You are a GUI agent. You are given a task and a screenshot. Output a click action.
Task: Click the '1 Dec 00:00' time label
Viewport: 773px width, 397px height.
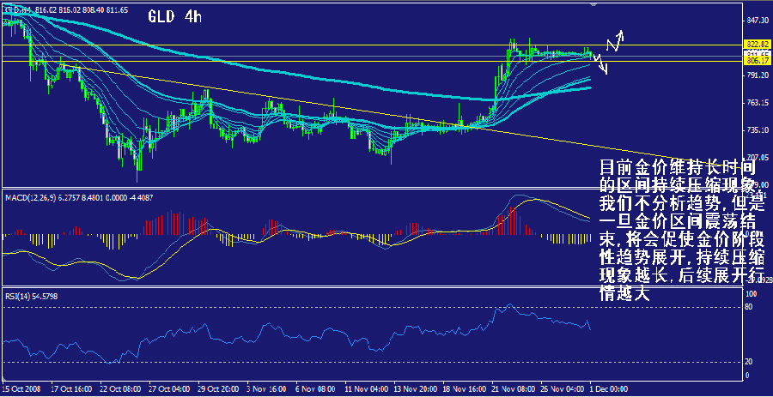pyautogui.click(x=607, y=388)
